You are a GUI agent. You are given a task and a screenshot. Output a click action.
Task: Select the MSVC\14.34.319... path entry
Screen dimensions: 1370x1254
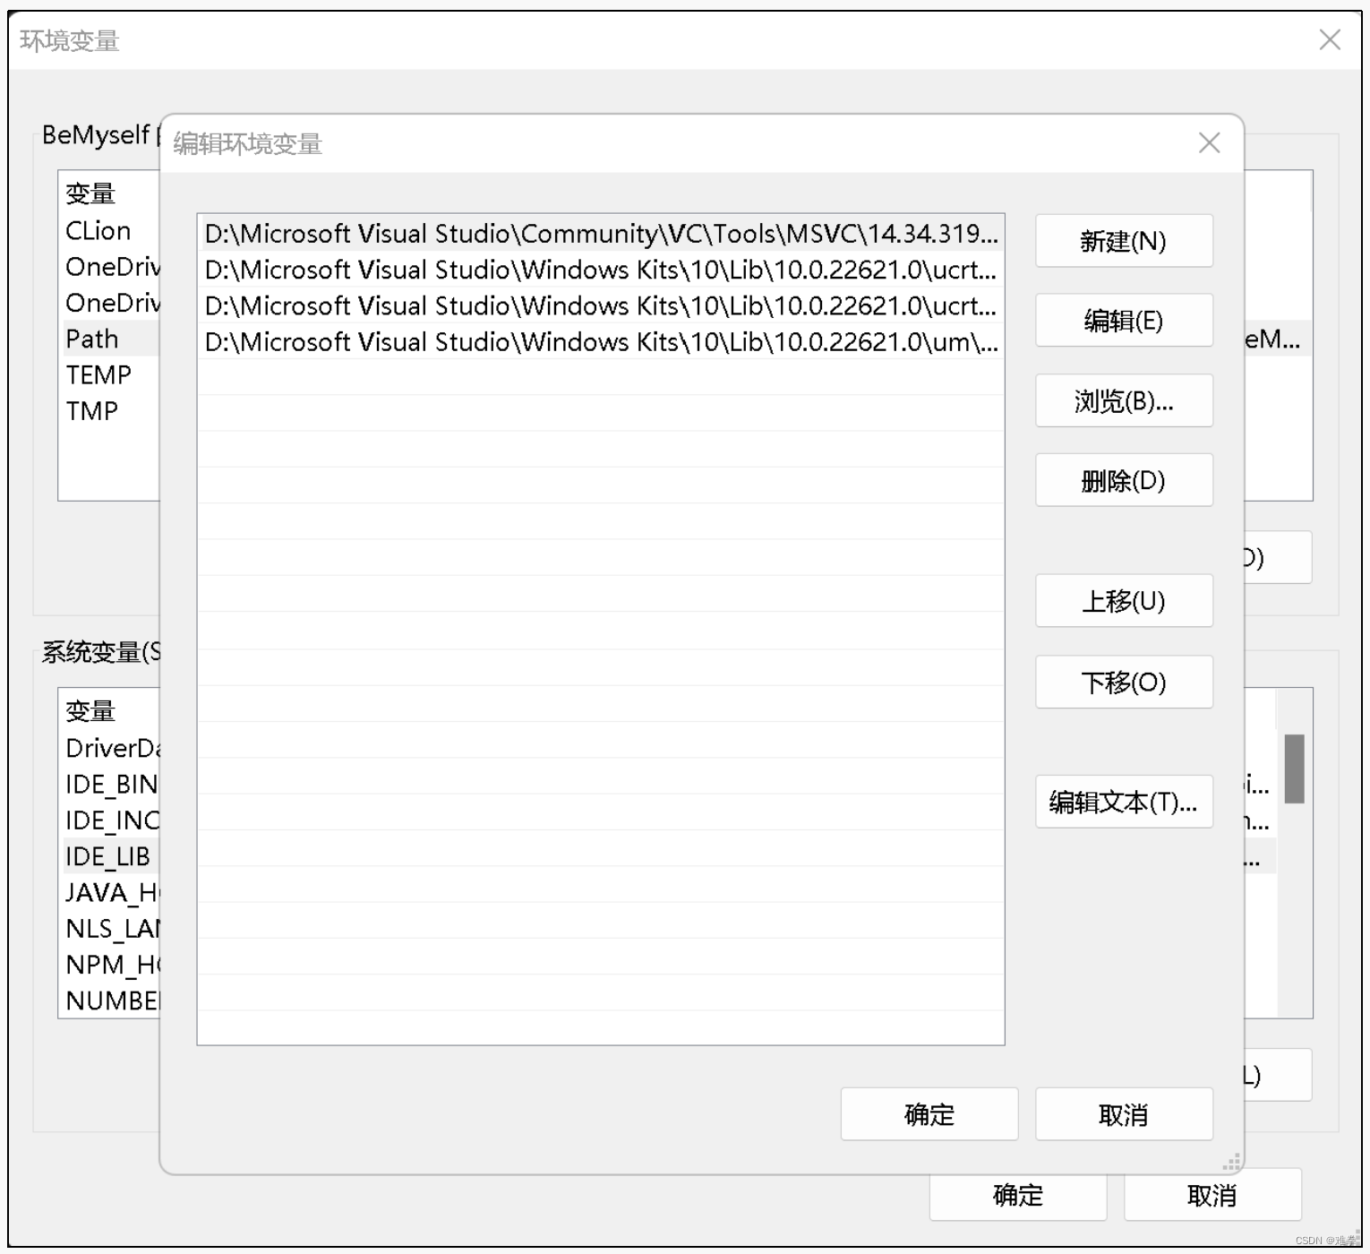[x=601, y=234]
